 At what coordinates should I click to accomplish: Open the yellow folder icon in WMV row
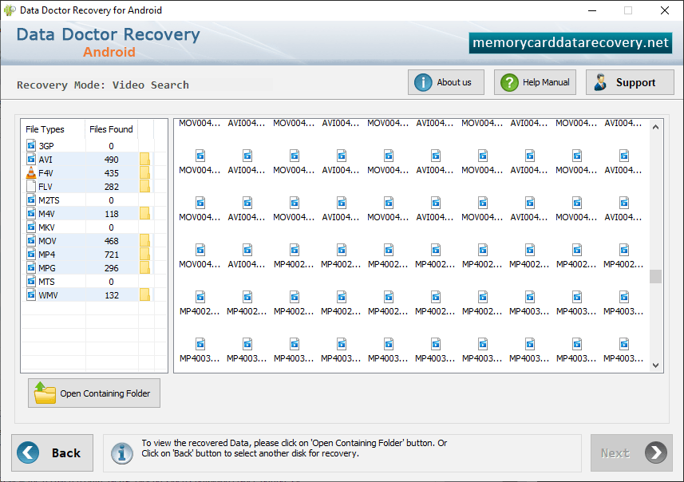tap(144, 294)
